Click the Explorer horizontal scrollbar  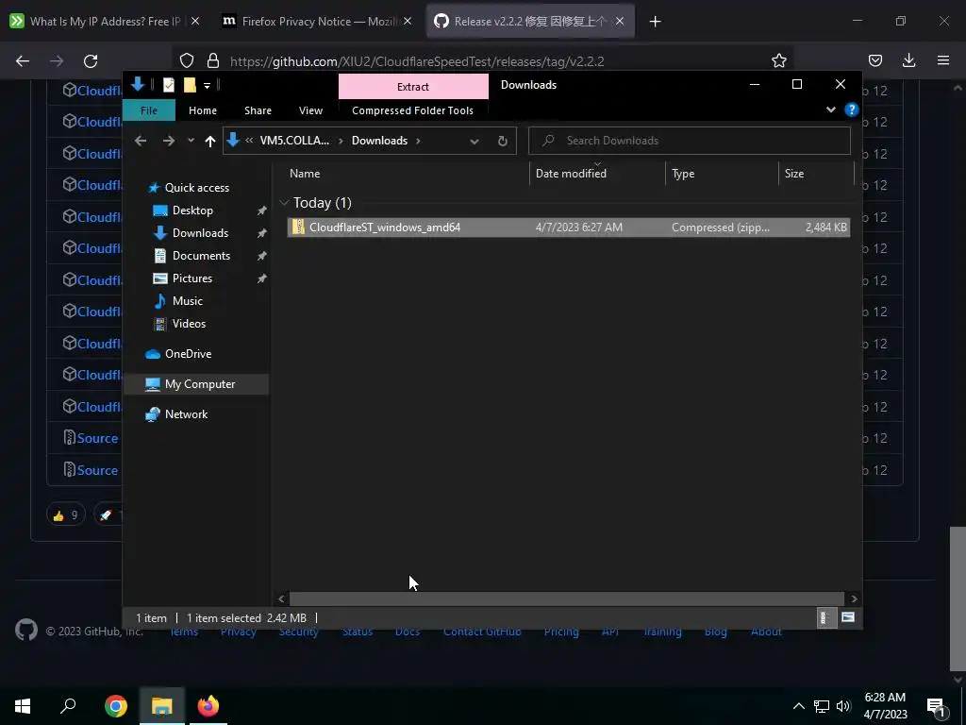tap(566, 599)
